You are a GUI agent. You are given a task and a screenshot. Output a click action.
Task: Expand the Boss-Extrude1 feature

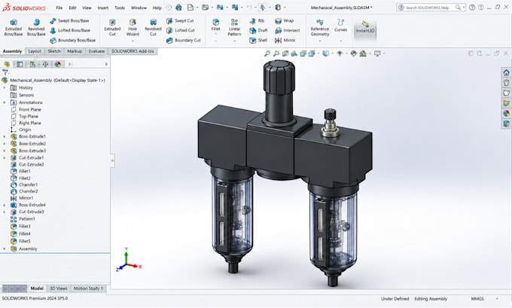click(x=5, y=136)
